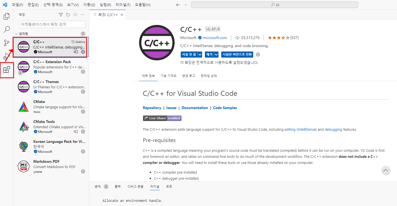Open manage gear for CMake extension
Image resolution: width=397 pixels, height=206 pixels.
tap(83, 112)
